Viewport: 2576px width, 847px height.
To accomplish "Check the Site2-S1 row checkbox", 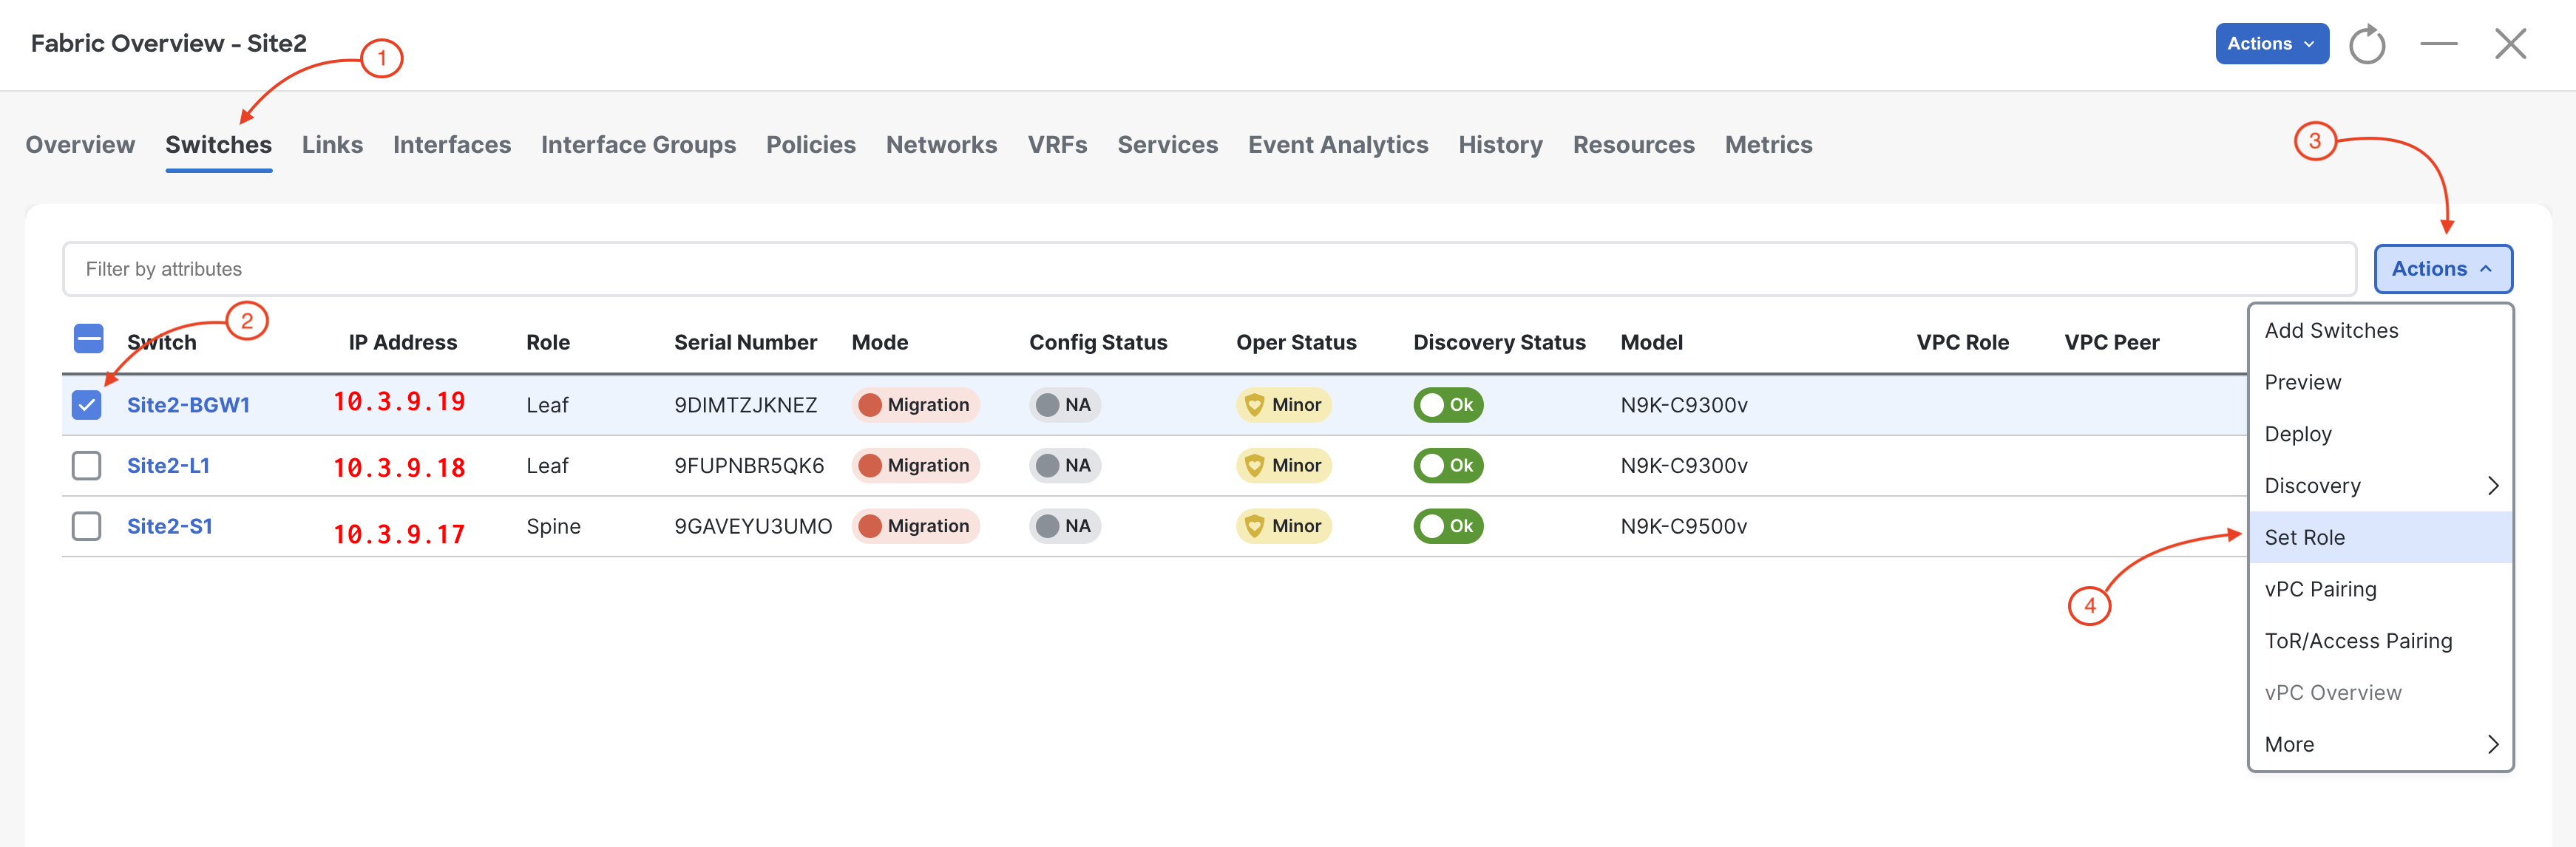I will pos(87,526).
